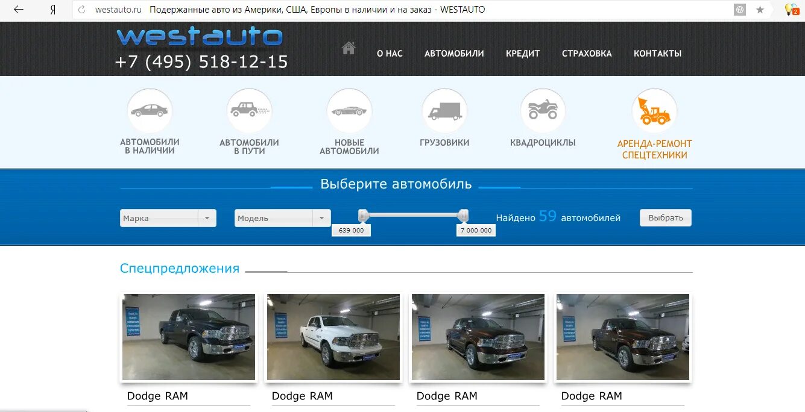This screenshot has width=805, height=412.
Task: Open the АВТОМОБИЛИ menu item
Action: [x=454, y=54]
